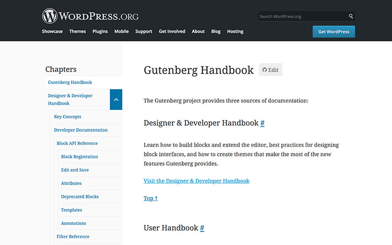Click the Visit the Designer & Developer Handbook link
Screen dimensions: 392x245
click(197, 181)
